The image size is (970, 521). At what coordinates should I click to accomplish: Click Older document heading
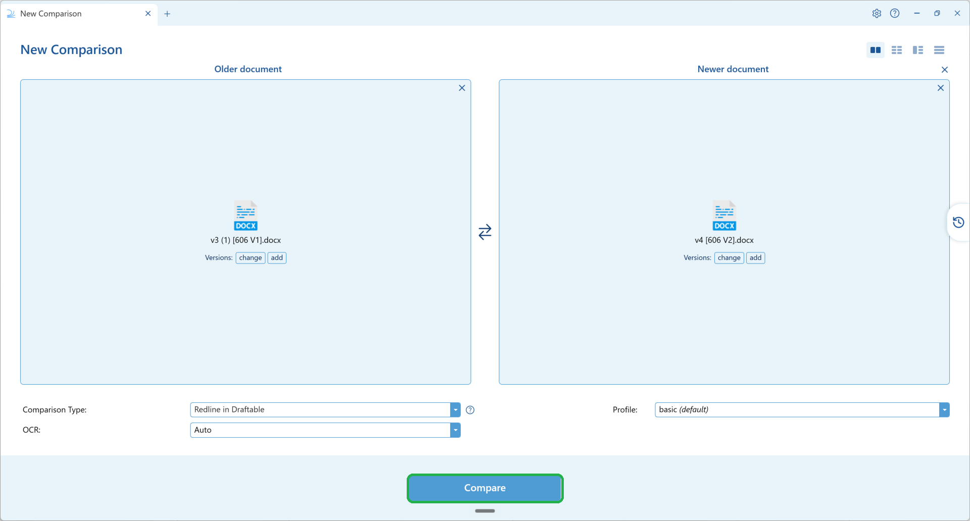pos(248,69)
